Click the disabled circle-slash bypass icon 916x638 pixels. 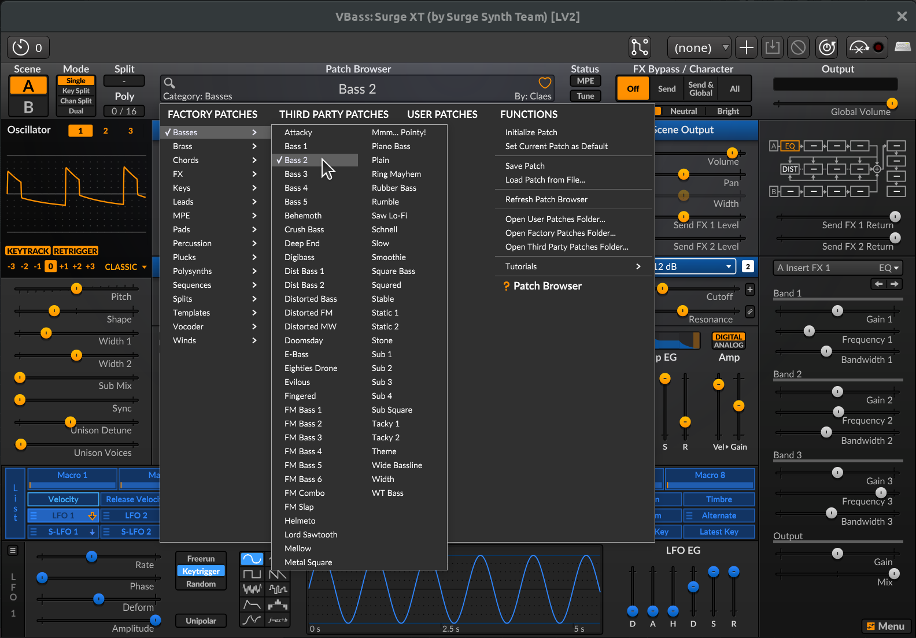click(798, 47)
